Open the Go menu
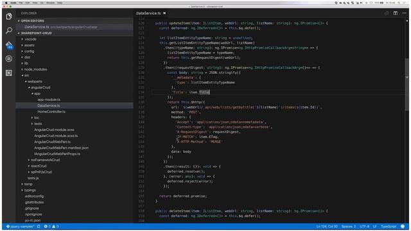The height and width of the screenshot is (231, 411). click(x=42, y=3)
